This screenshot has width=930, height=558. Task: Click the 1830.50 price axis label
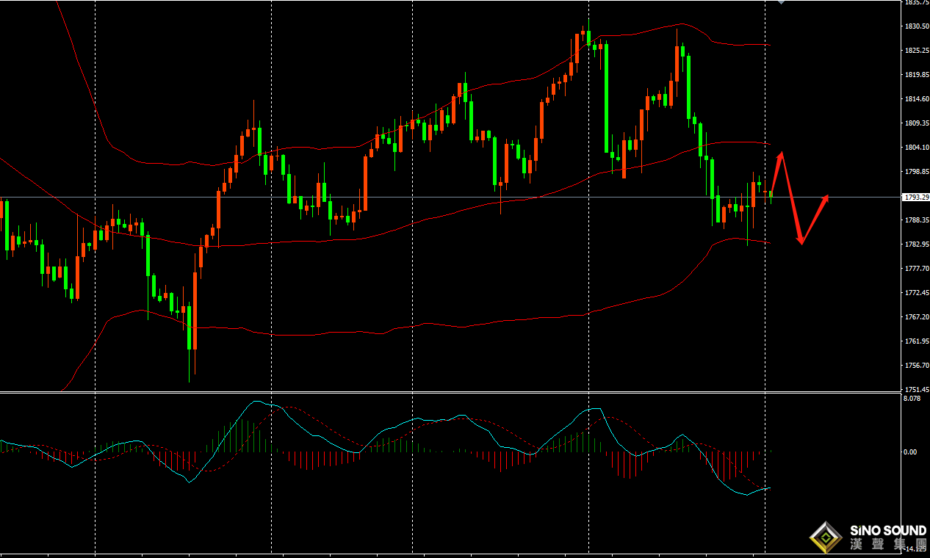[x=916, y=26]
